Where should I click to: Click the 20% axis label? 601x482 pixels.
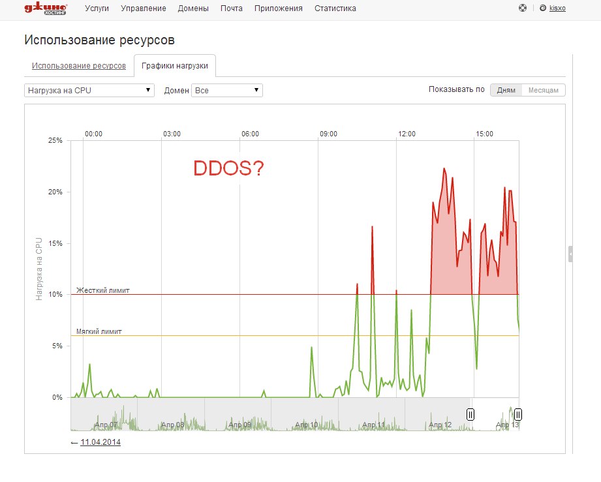55,192
